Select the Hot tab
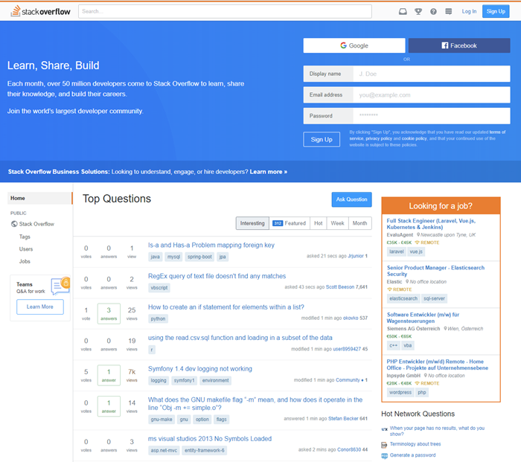Image resolution: width=521 pixels, height=462 pixels. (x=319, y=223)
